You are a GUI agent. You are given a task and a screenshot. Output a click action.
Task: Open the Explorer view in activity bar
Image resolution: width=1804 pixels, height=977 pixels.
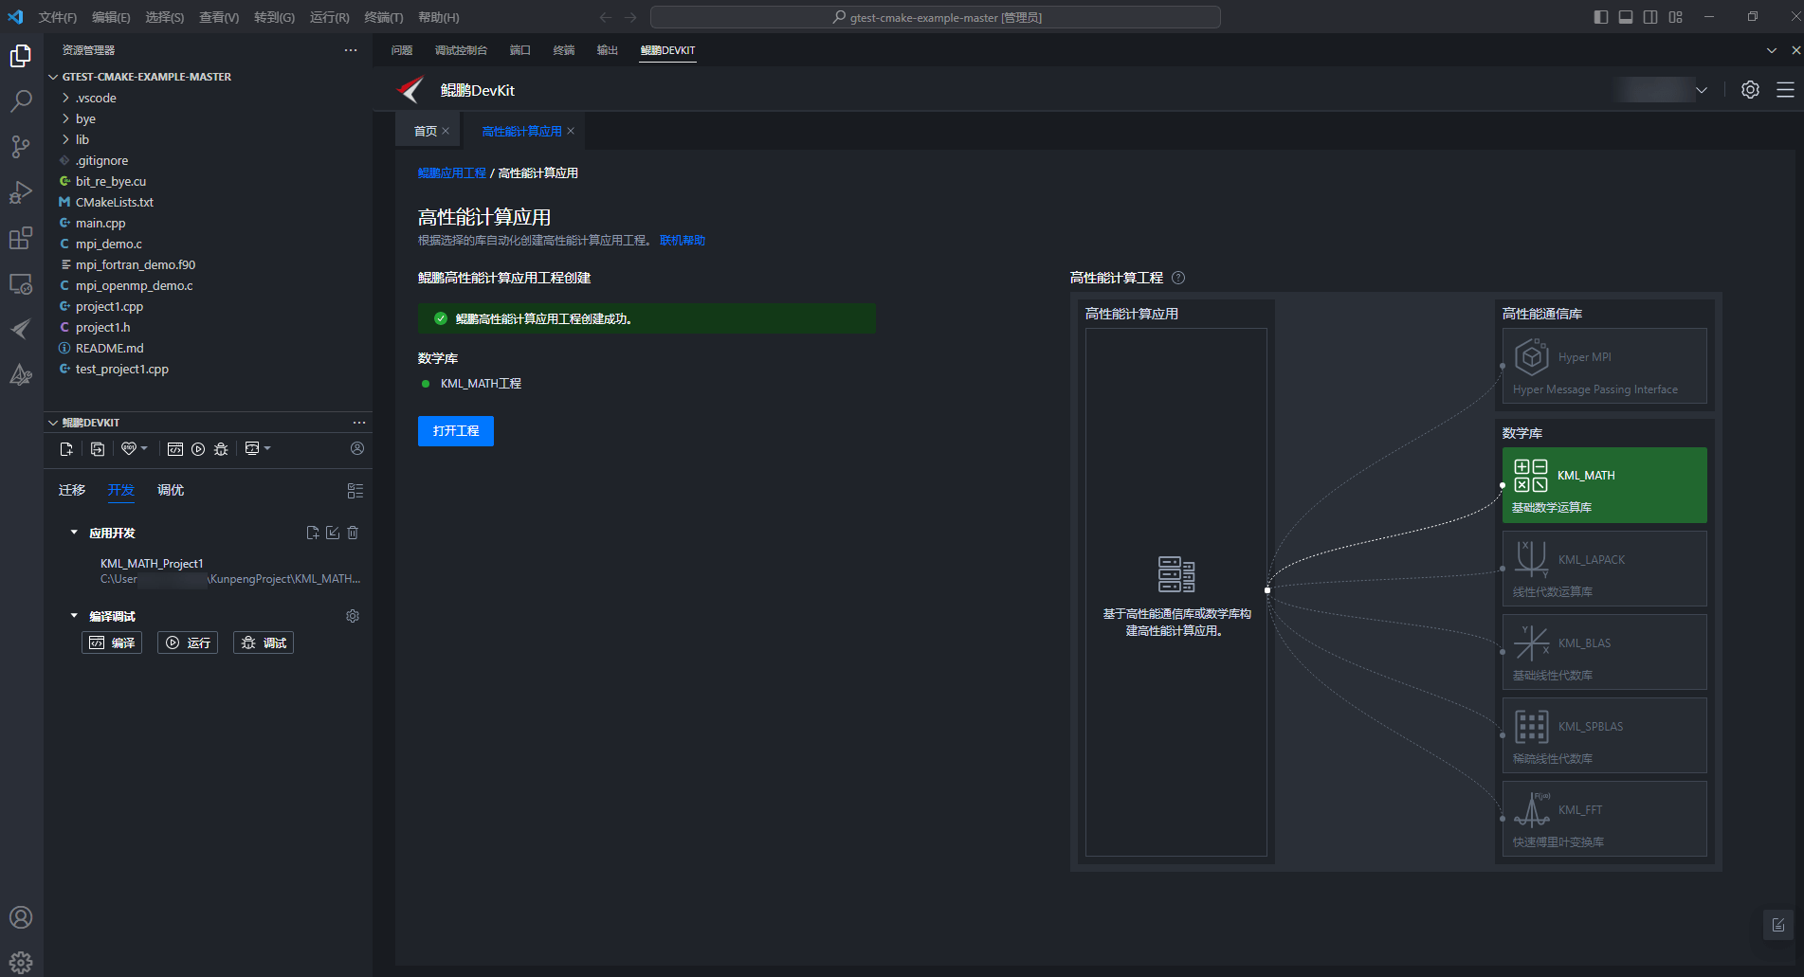[21, 57]
